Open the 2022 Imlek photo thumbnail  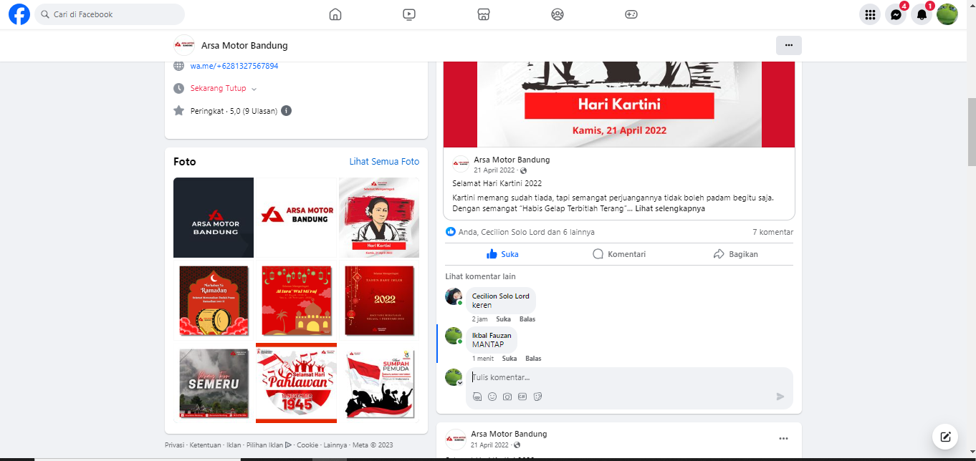379,301
